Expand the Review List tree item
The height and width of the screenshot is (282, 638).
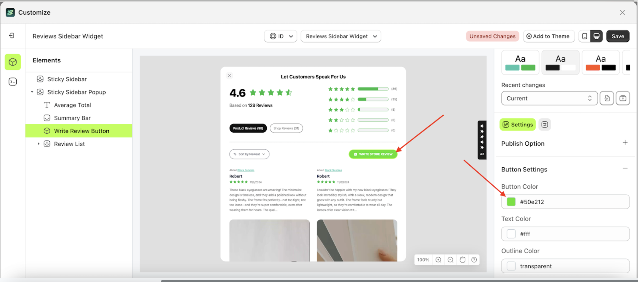[x=39, y=144]
